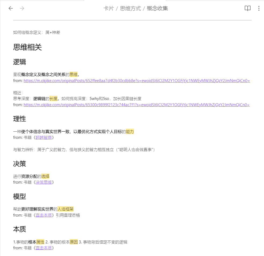Open the okjike link starting with 65300c98
Screen dimensions: 264x256
point(137,105)
